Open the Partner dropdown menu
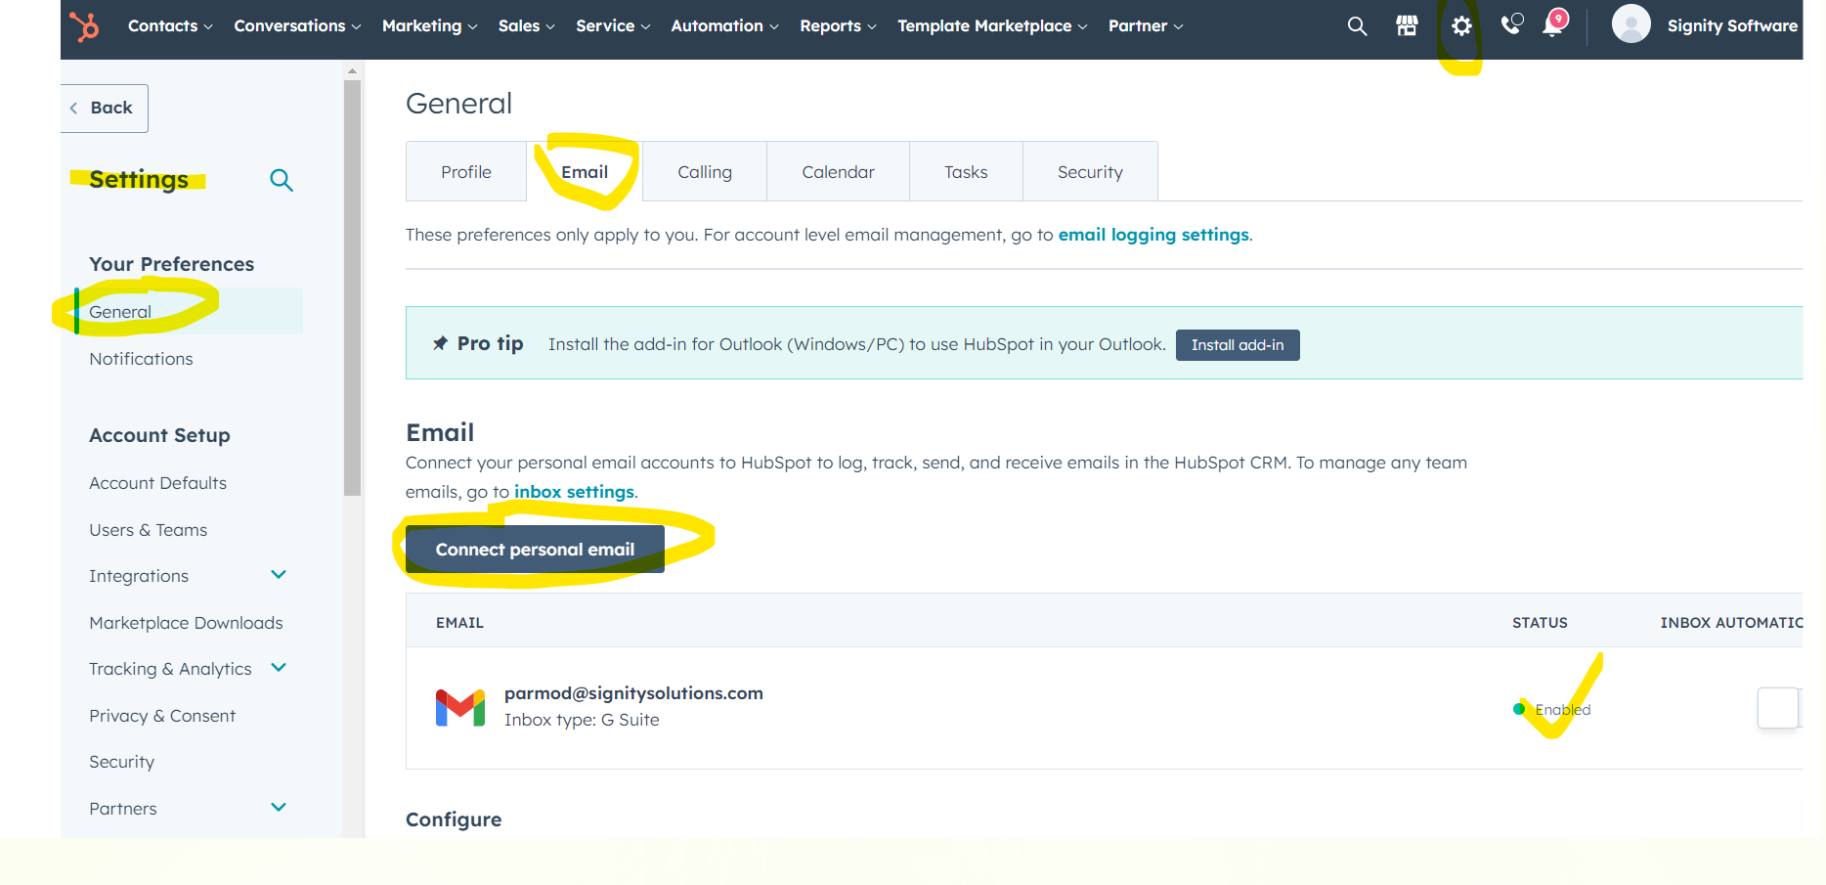The image size is (1826, 885). 1146,26
